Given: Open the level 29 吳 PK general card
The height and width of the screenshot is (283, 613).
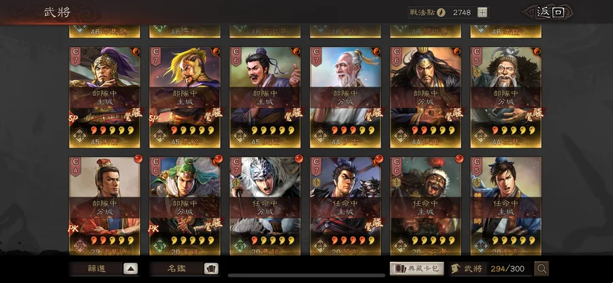Looking at the screenshot, I should tap(105, 206).
